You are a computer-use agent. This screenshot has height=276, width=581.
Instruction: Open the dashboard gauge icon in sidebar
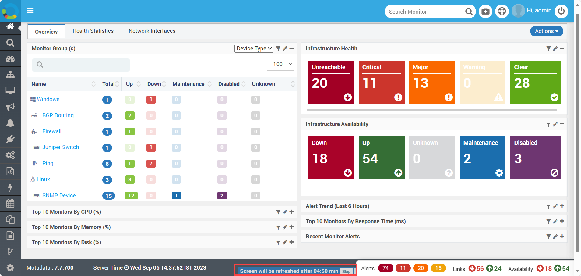coord(10,59)
